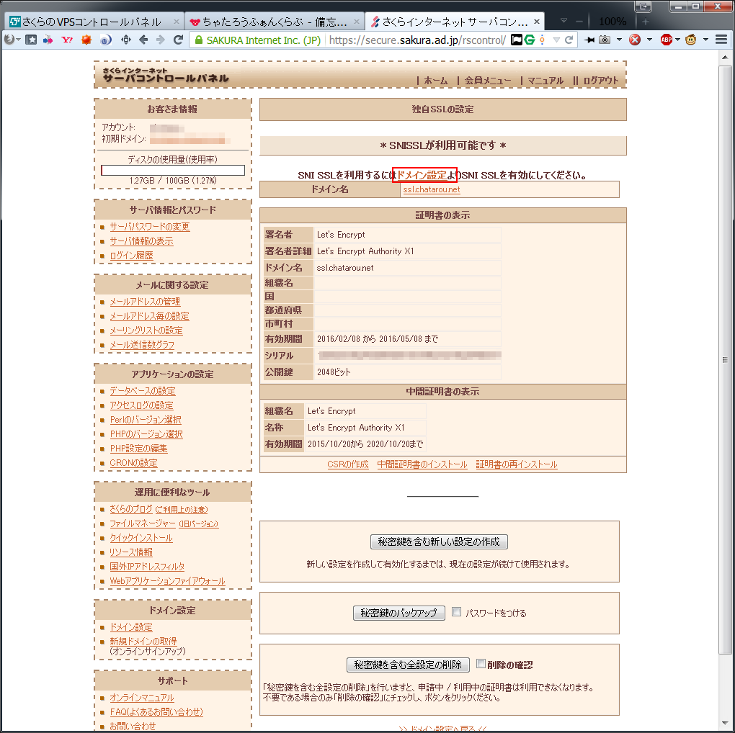The image size is (735, 733).
Task: Close the さくらのVPSコントロールパネル tab
Action: click(x=177, y=22)
